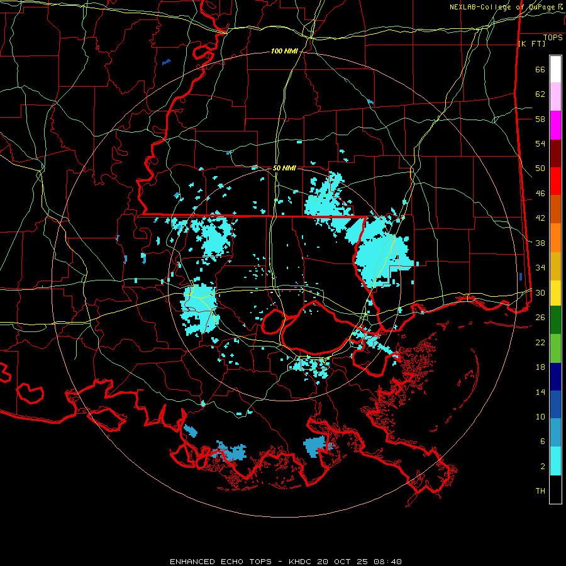566x566 pixels.
Task: Click legend value "30"
Action: click(540, 292)
